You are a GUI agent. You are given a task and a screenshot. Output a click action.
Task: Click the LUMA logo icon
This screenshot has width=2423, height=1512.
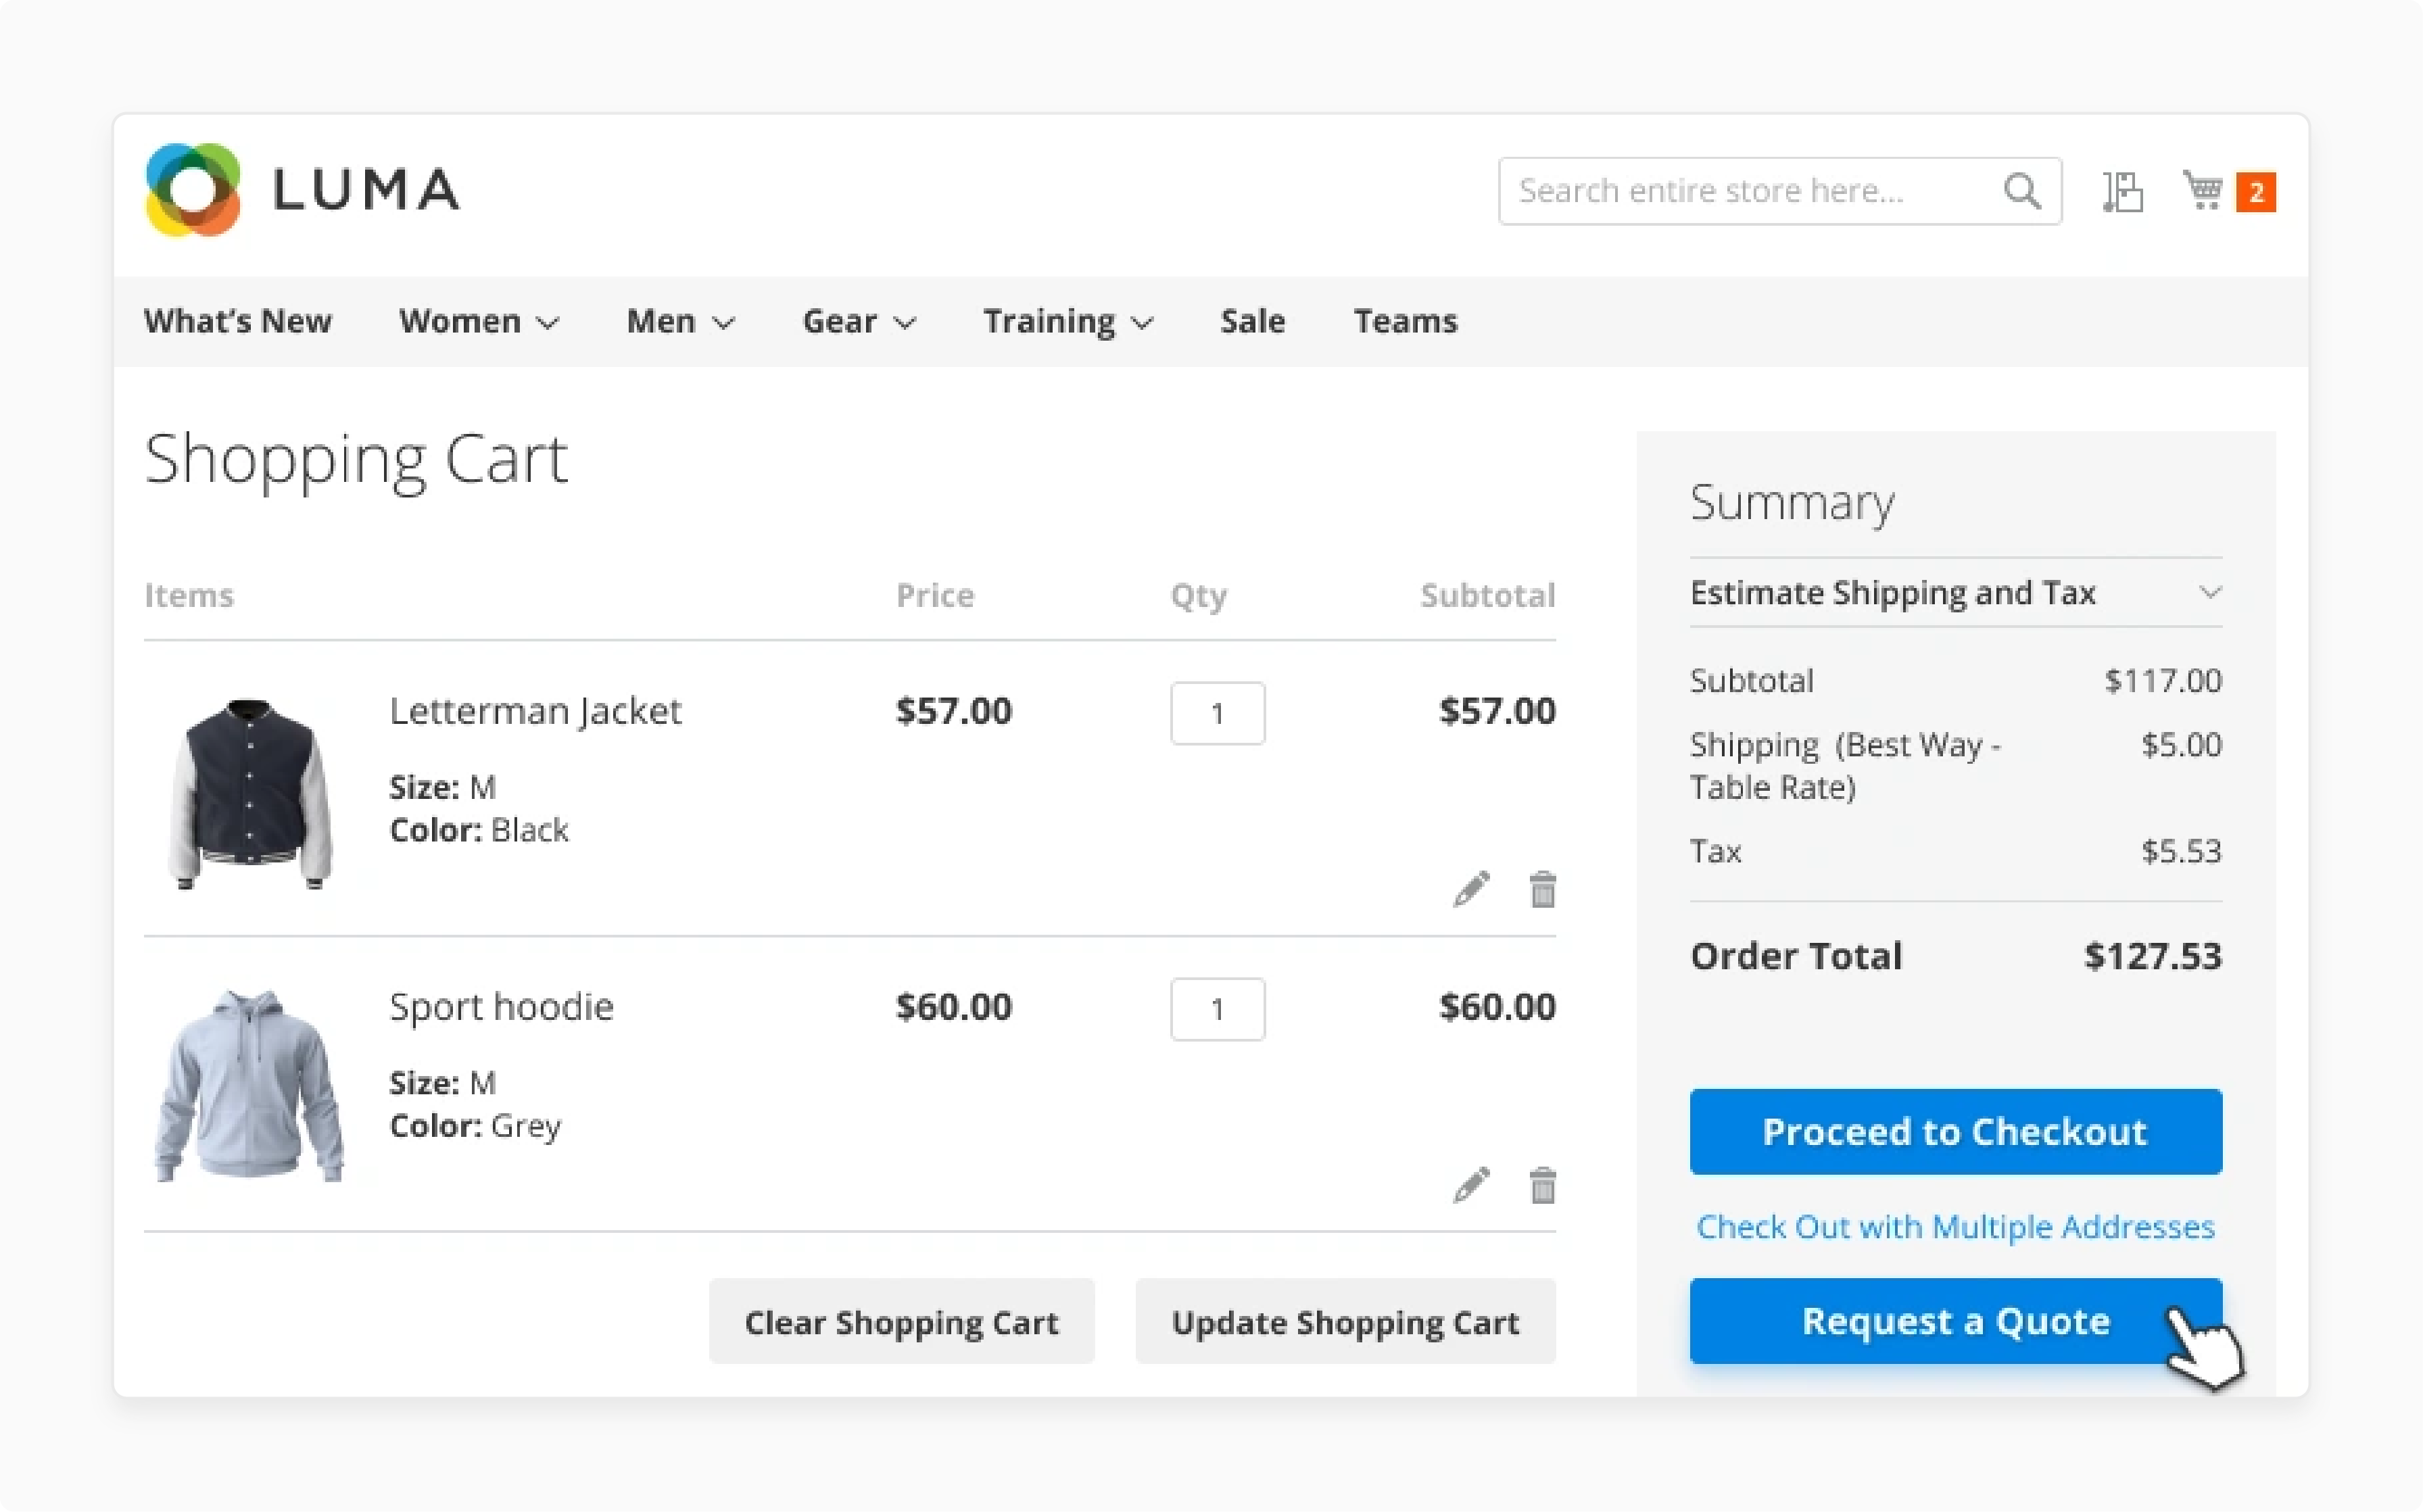coord(193,190)
